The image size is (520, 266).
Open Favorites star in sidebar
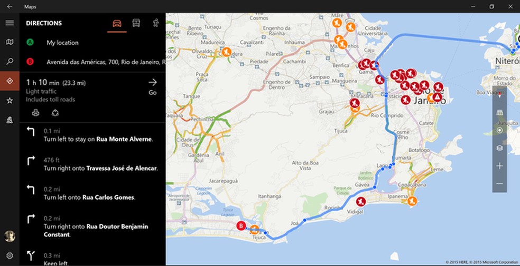(10, 101)
